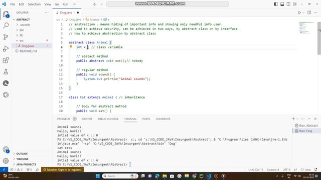Screen dimensions: 321x180
Task: Click the Windows taskbar search box
Action: pyautogui.click(x=120, y=176)
